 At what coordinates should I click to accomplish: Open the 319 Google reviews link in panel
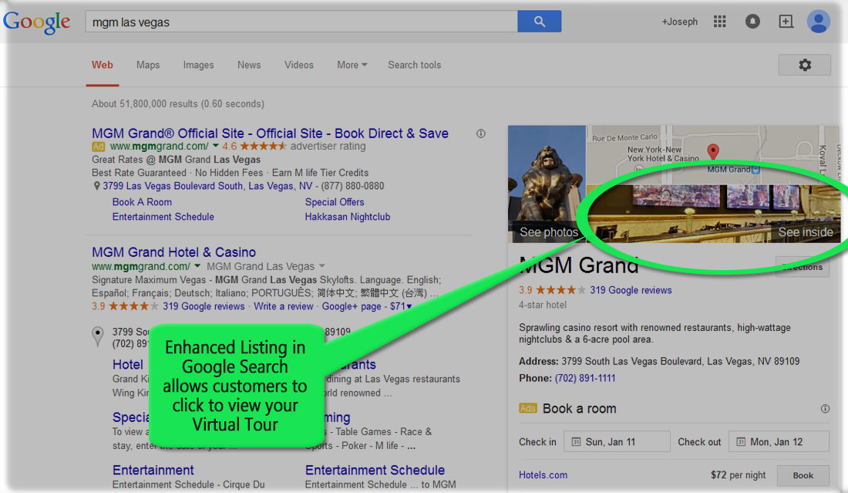coord(631,290)
